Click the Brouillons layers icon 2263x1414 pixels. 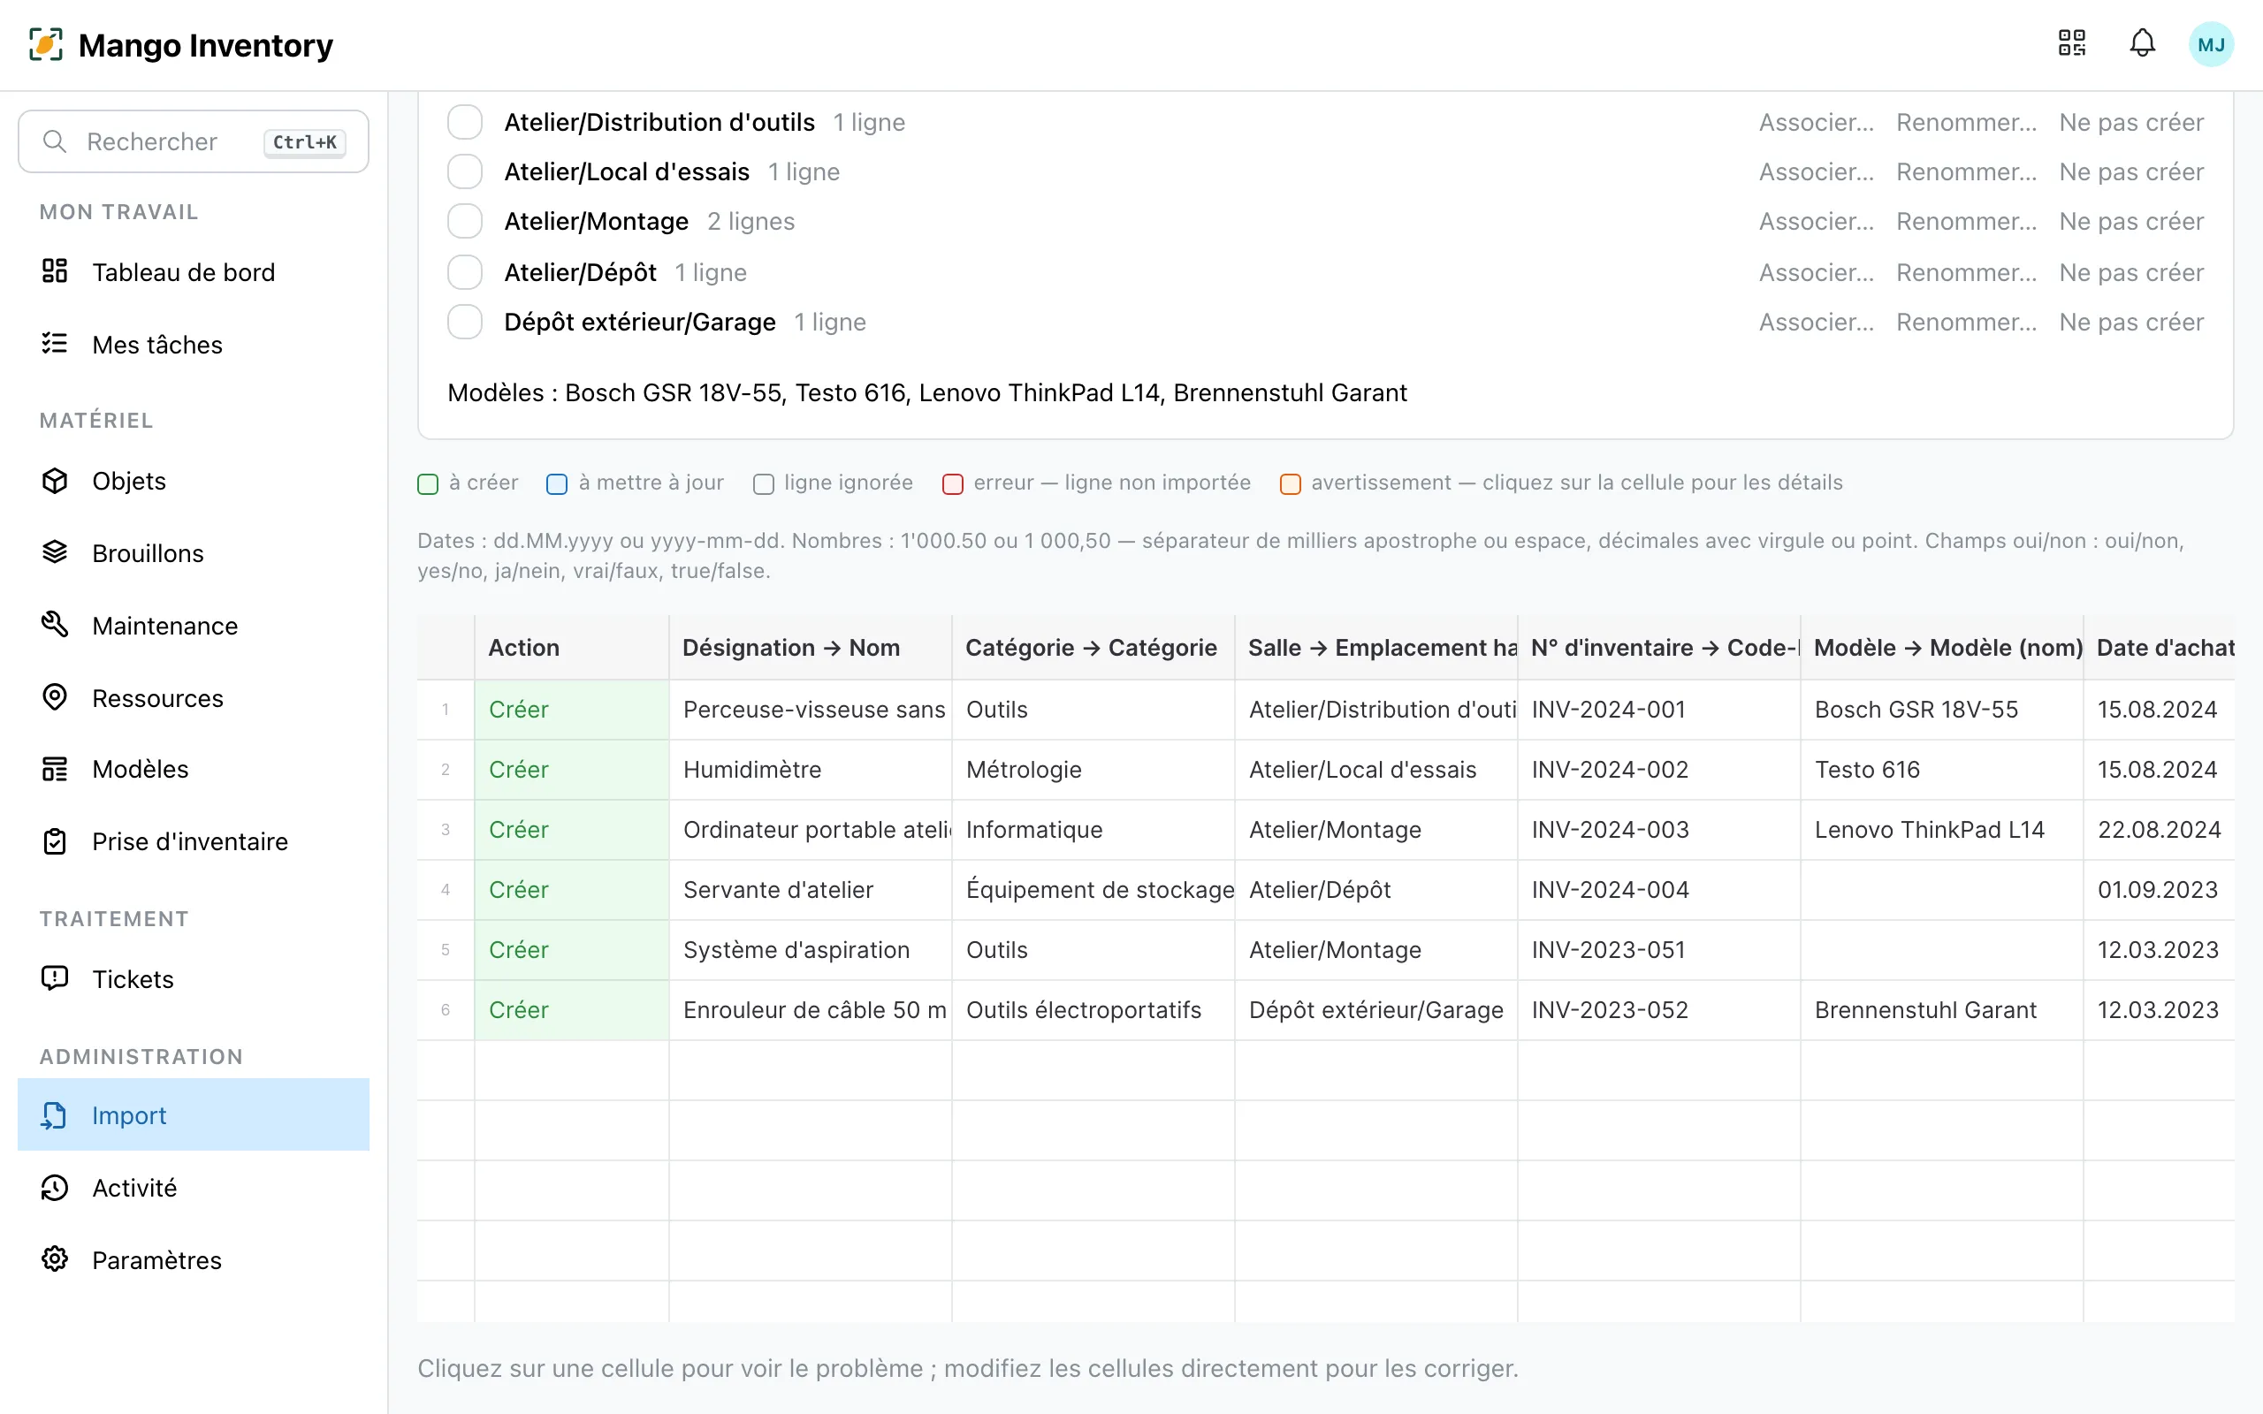point(55,551)
